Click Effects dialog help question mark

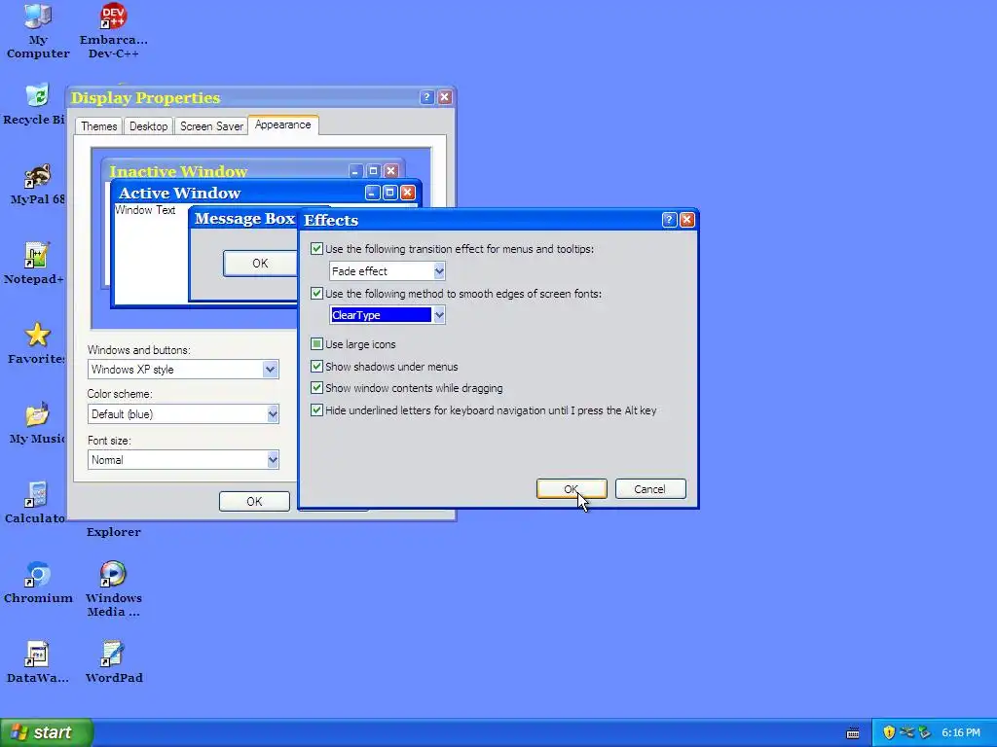click(x=669, y=220)
